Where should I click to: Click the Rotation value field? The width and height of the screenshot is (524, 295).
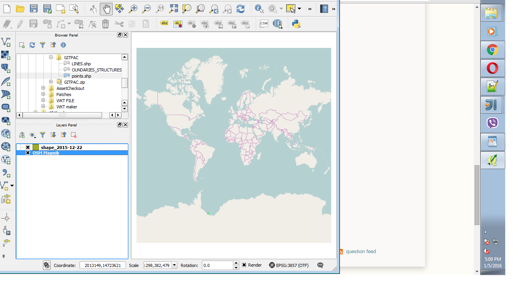click(x=218, y=265)
